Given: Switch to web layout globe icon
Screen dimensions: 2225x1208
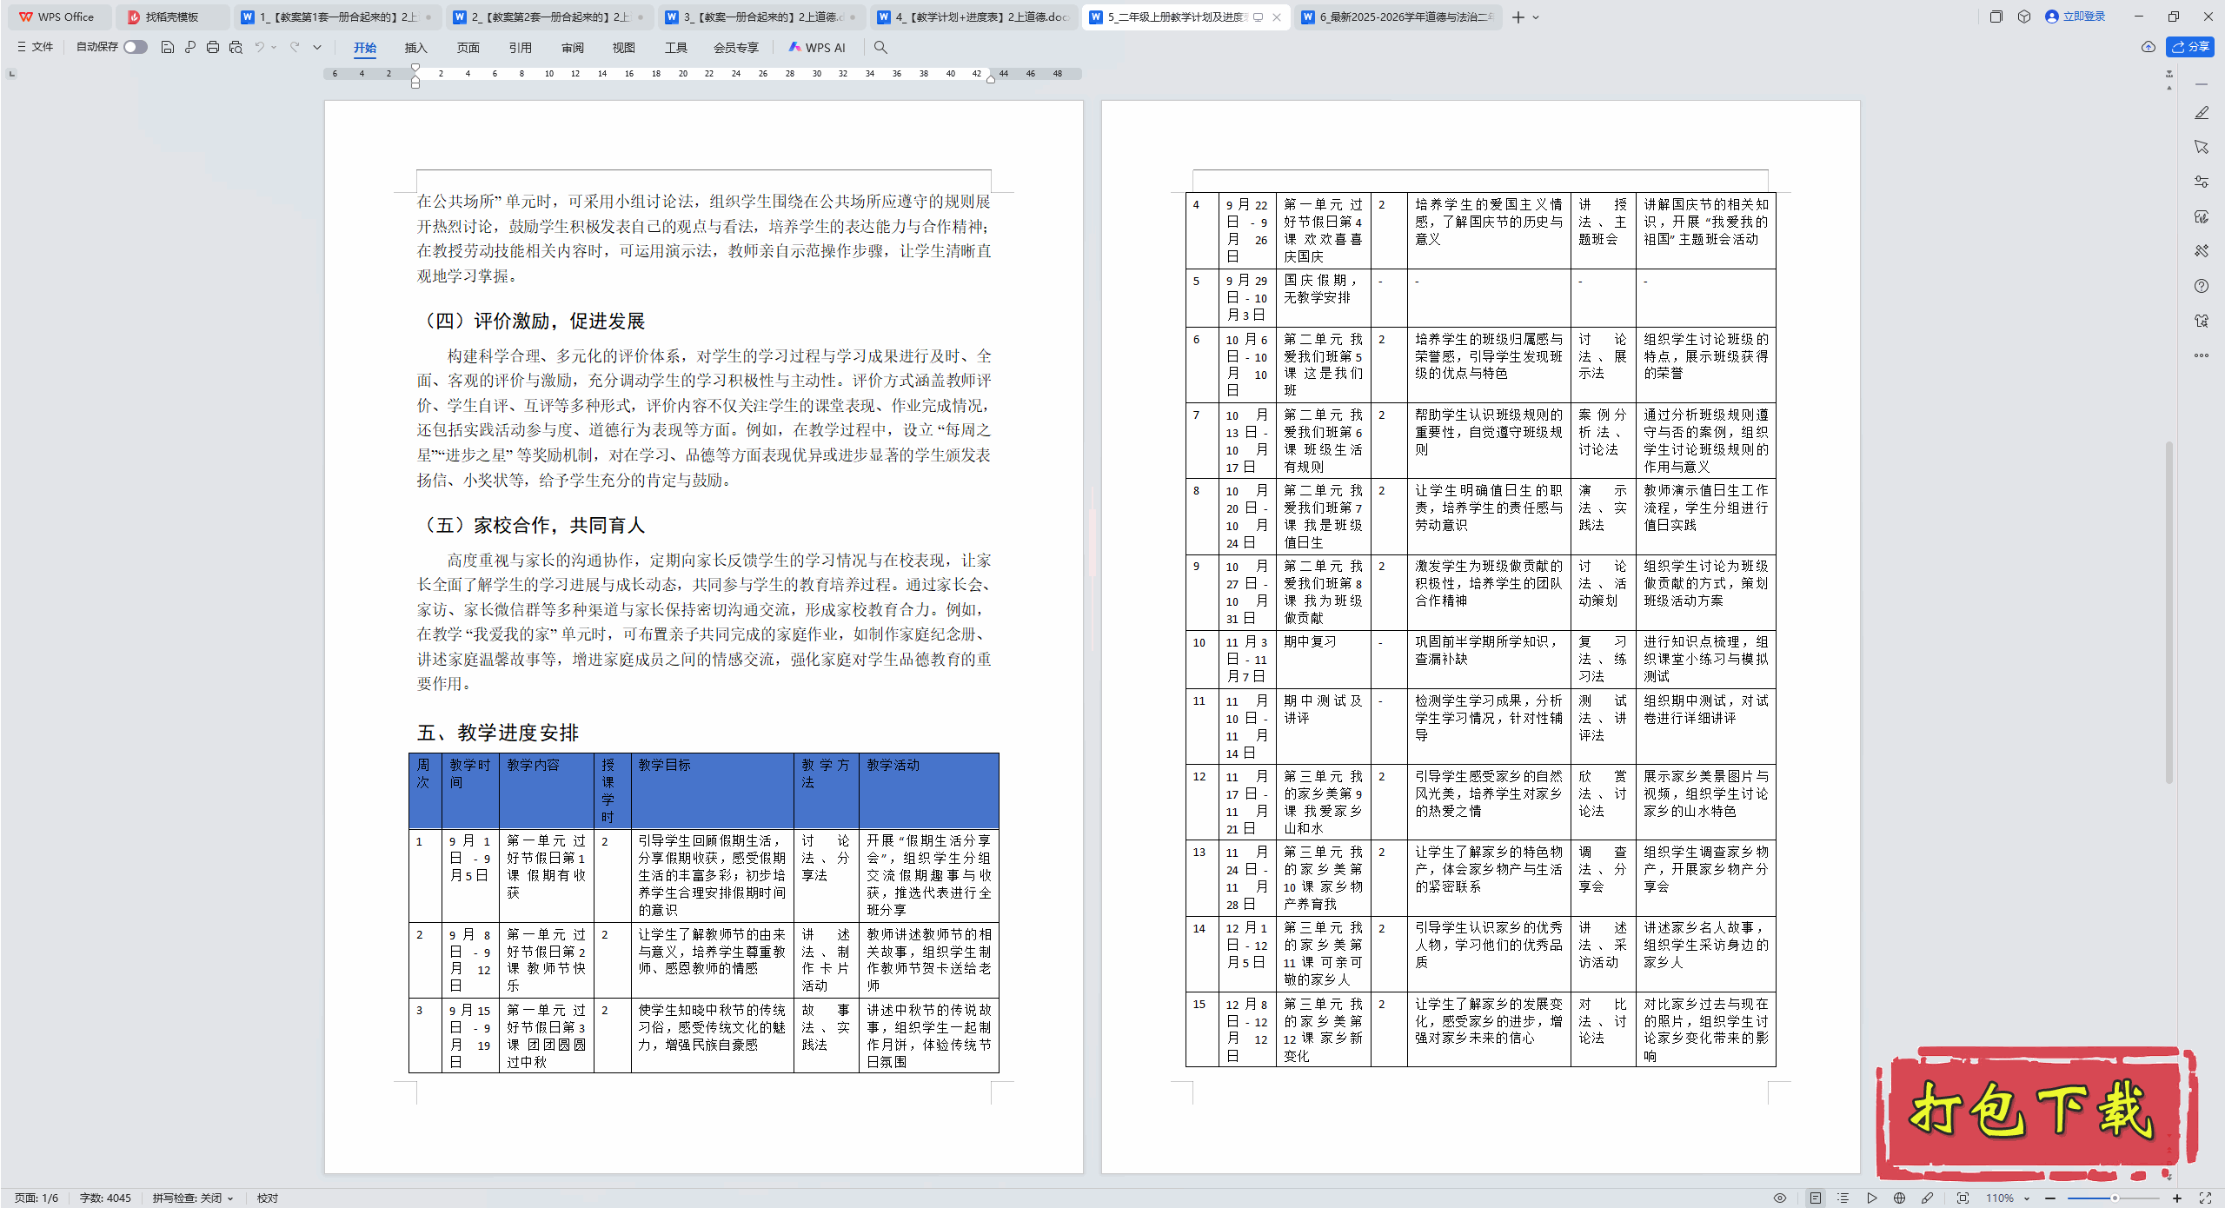Looking at the screenshot, I should coord(1899,1198).
